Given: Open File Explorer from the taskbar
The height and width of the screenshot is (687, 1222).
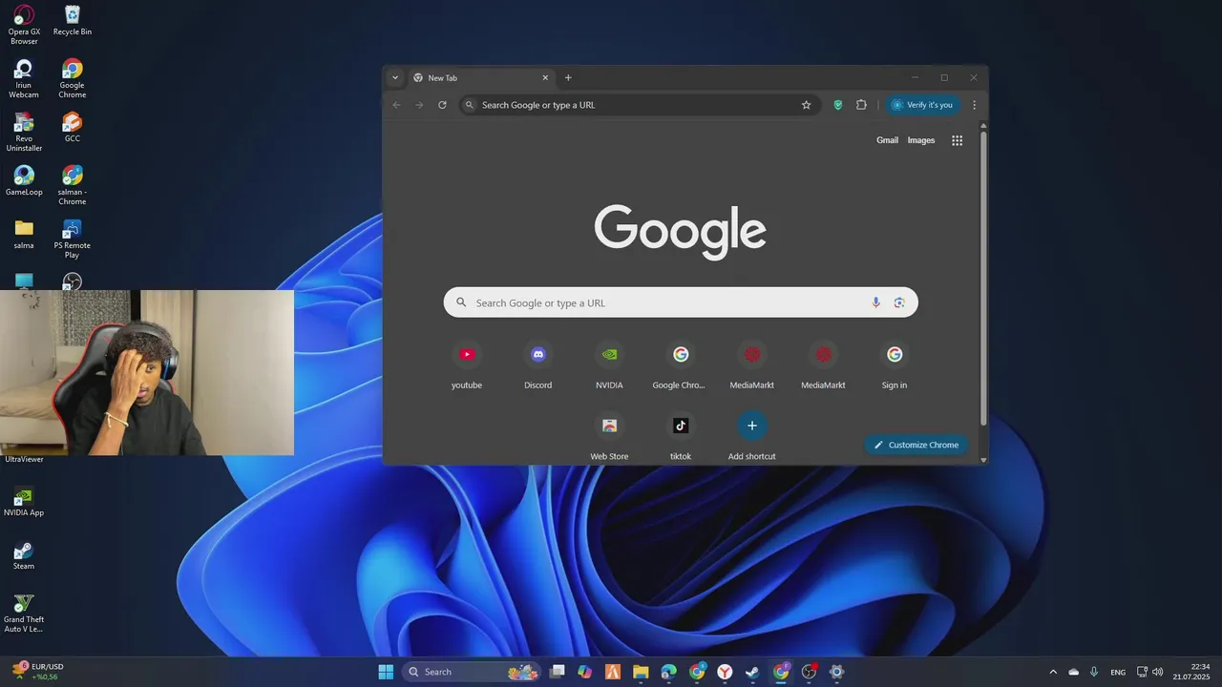Looking at the screenshot, I should pyautogui.click(x=641, y=672).
